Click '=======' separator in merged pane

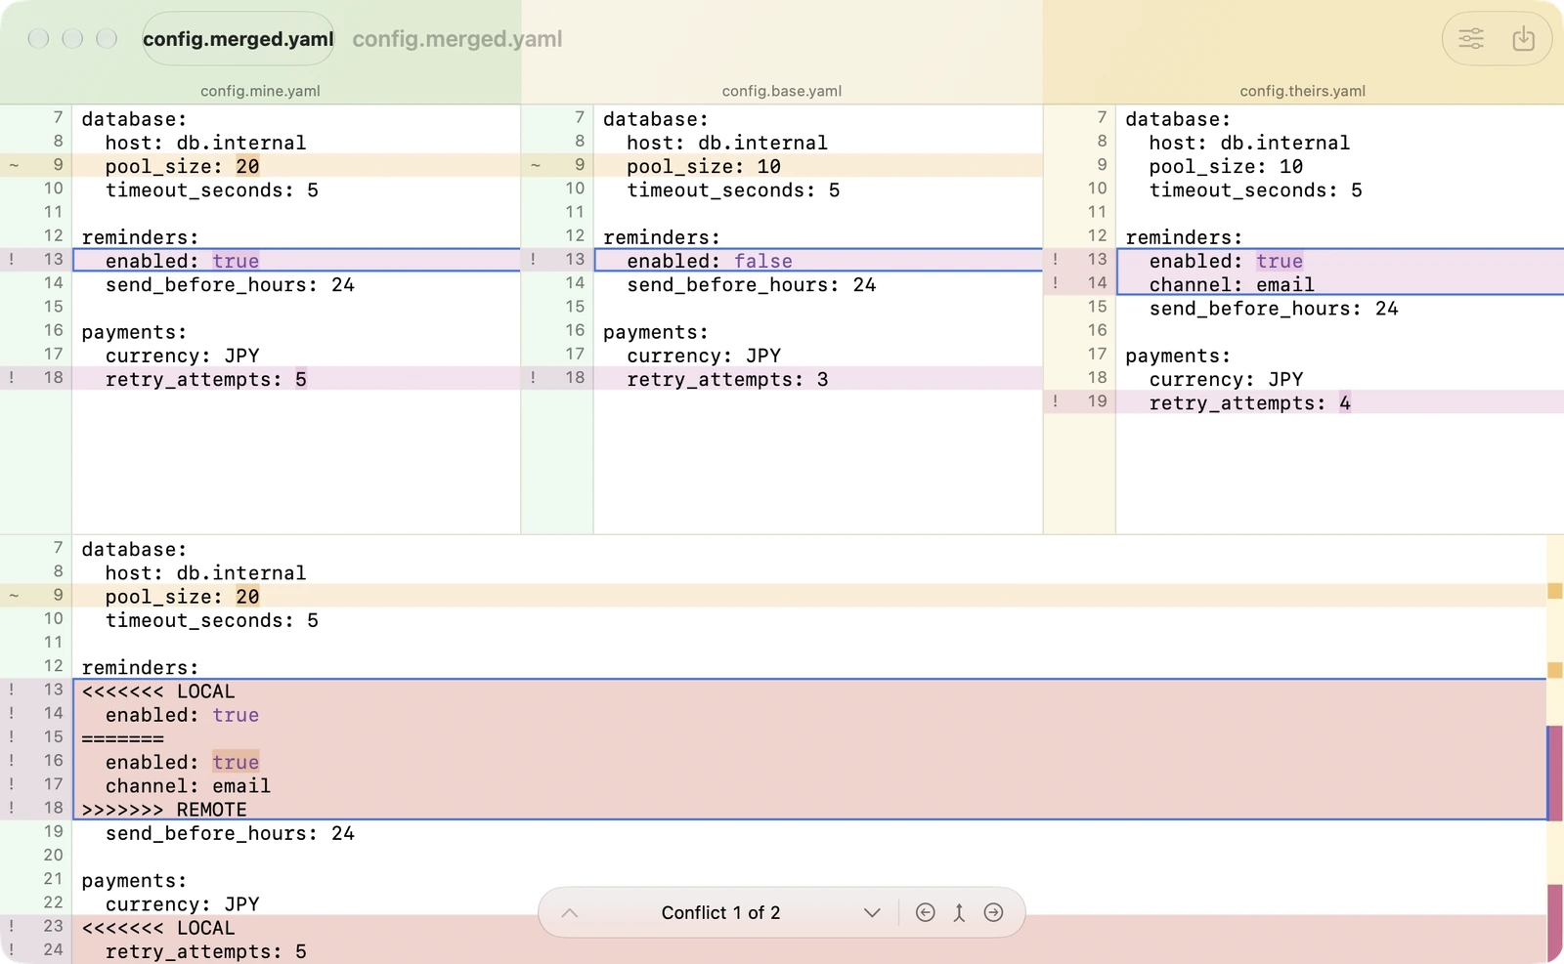click(x=123, y=738)
